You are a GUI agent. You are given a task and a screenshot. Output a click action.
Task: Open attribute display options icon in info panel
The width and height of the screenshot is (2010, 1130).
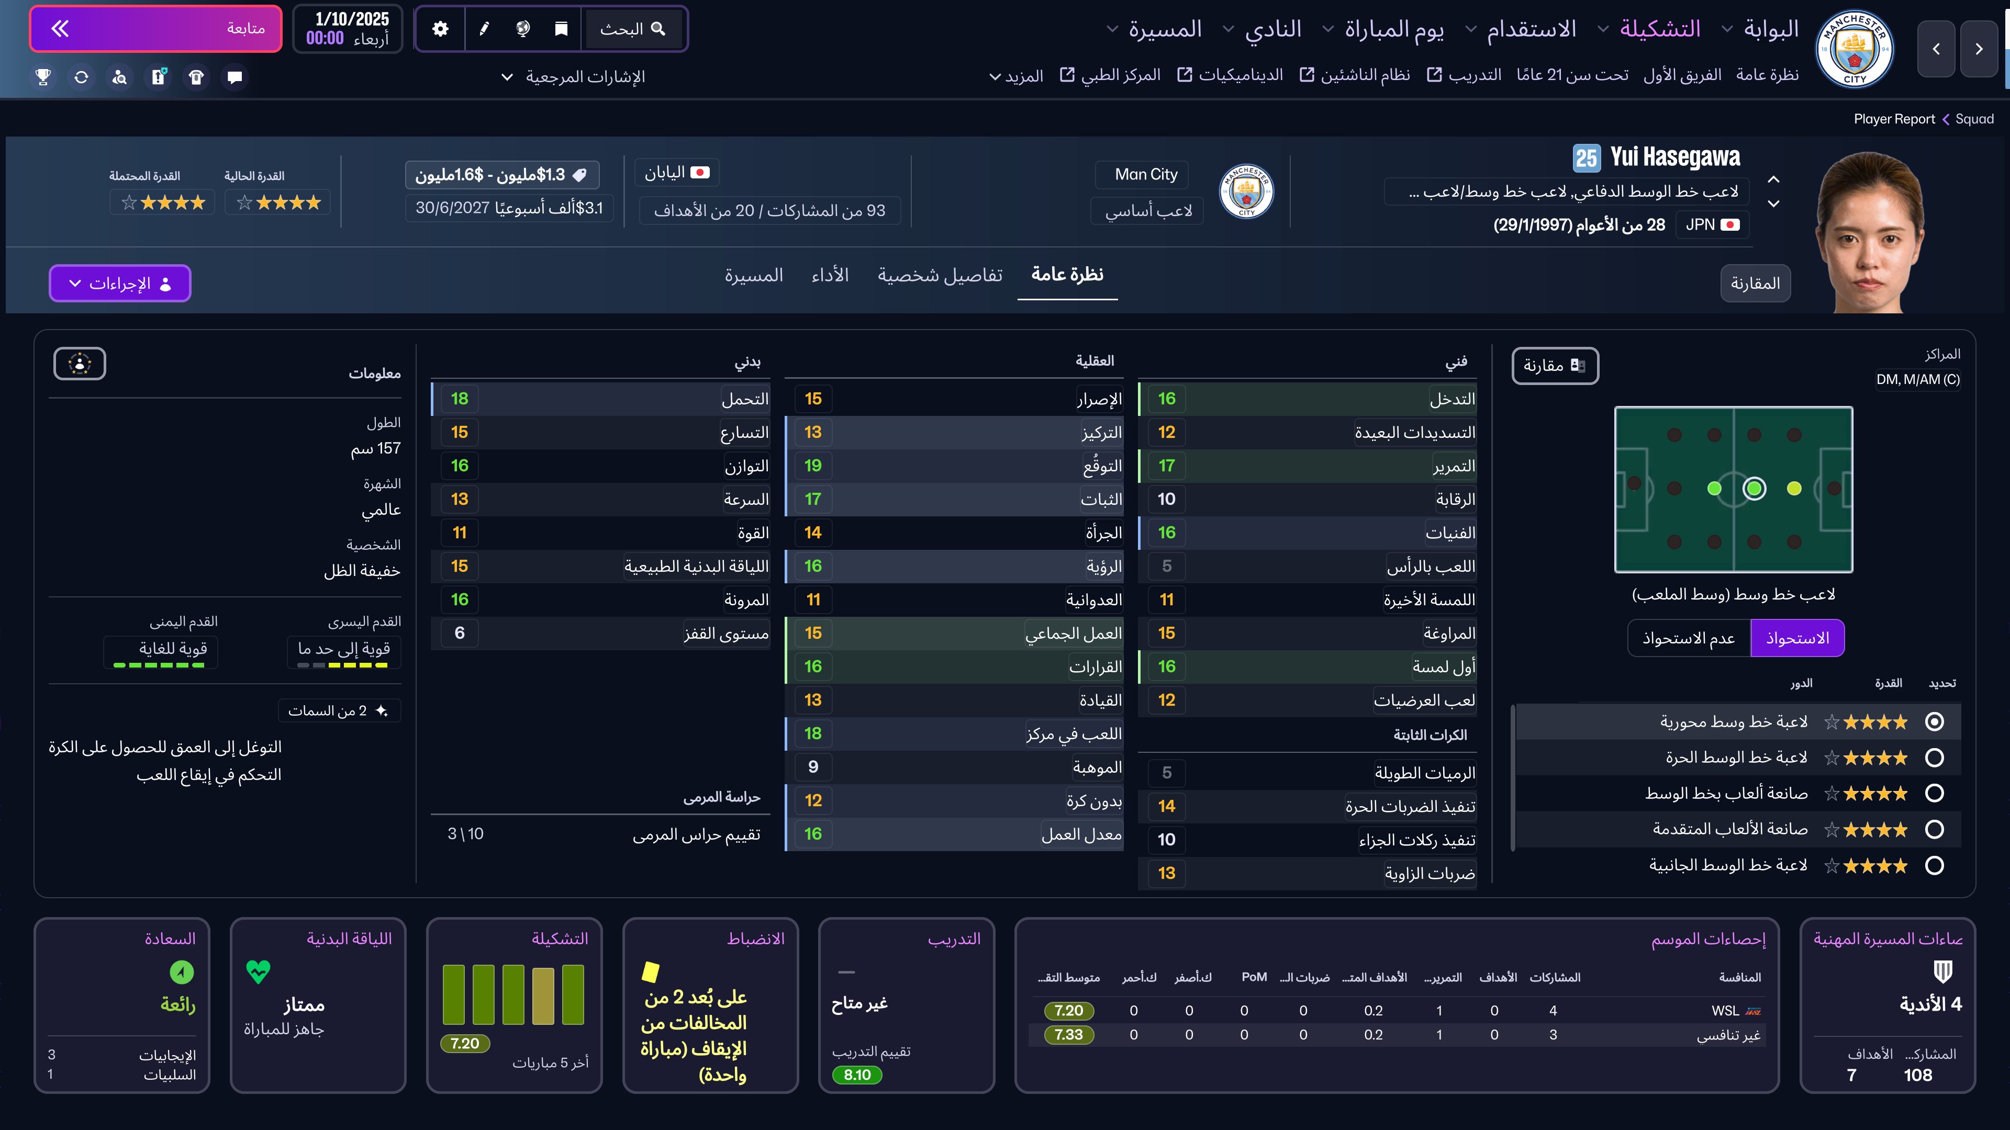point(80,364)
